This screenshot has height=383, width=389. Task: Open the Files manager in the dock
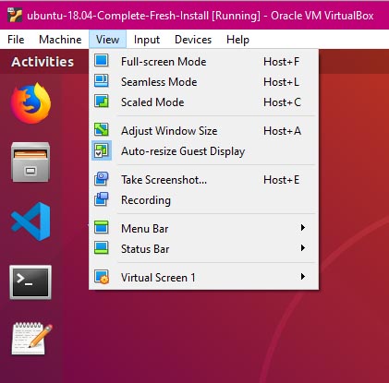pyautogui.click(x=30, y=162)
